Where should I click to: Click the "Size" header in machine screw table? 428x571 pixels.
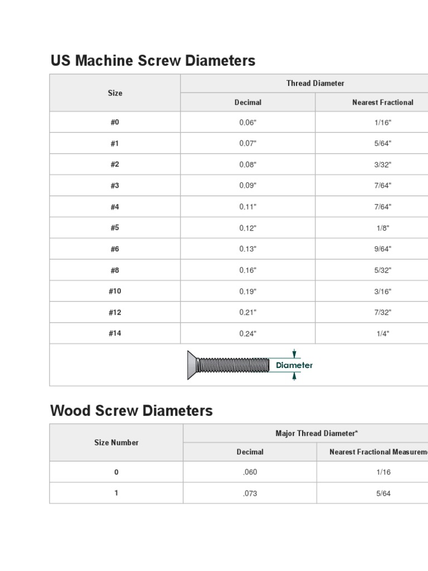(x=115, y=93)
